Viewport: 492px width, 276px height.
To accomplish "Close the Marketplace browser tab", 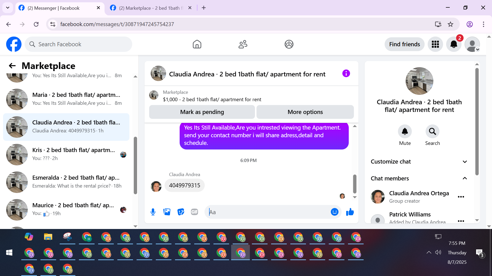I will pyautogui.click(x=190, y=8).
